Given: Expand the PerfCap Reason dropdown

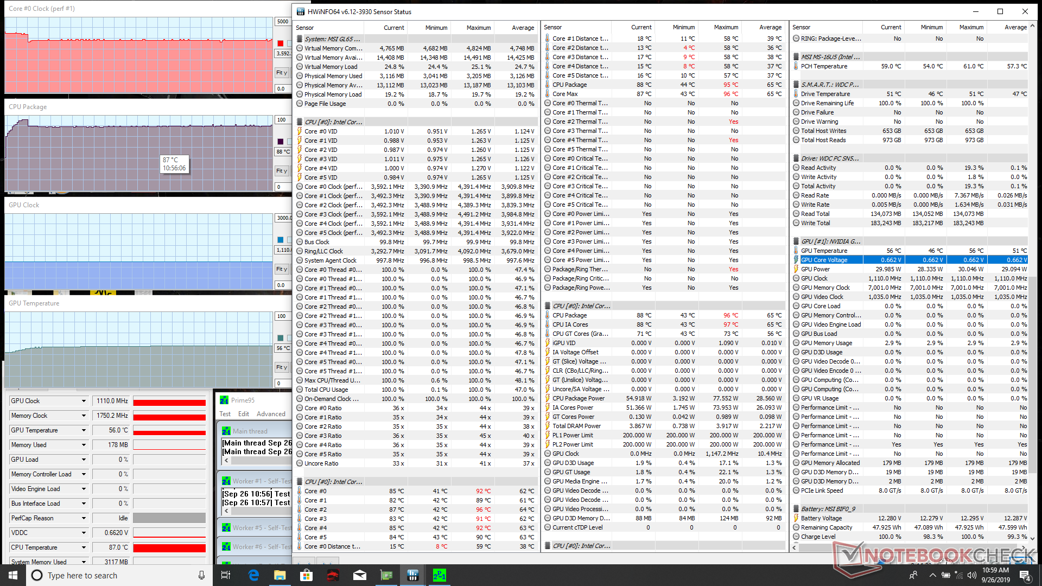Looking at the screenshot, I should [x=84, y=518].
